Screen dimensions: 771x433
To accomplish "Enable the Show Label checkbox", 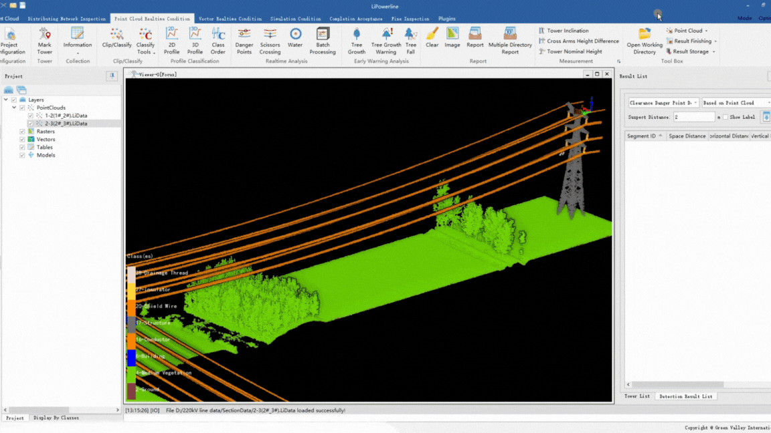I will (725, 117).
